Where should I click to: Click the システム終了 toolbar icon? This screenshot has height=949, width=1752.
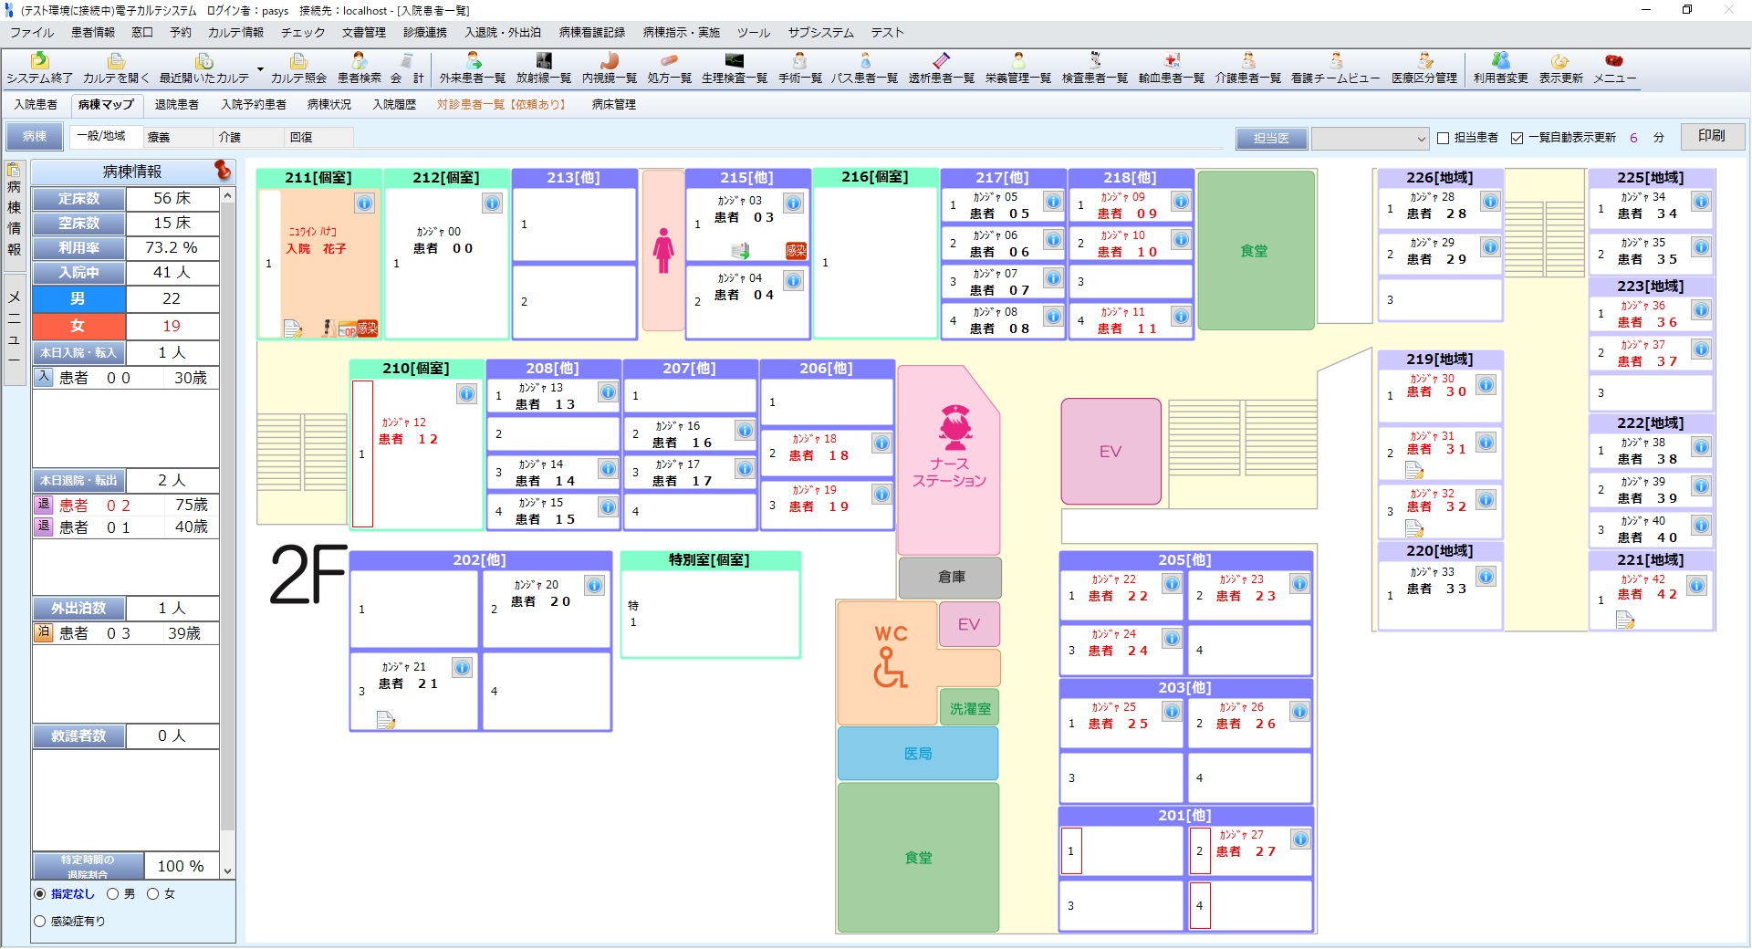pos(39,68)
